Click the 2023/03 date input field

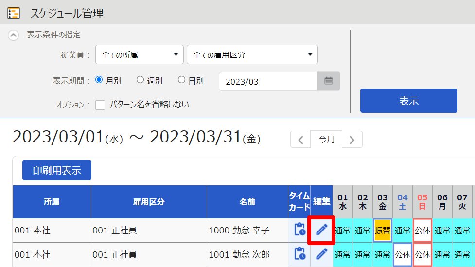pyautogui.click(x=268, y=82)
